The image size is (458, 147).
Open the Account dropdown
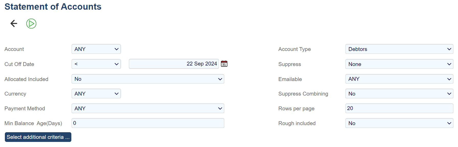(x=96, y=49)
